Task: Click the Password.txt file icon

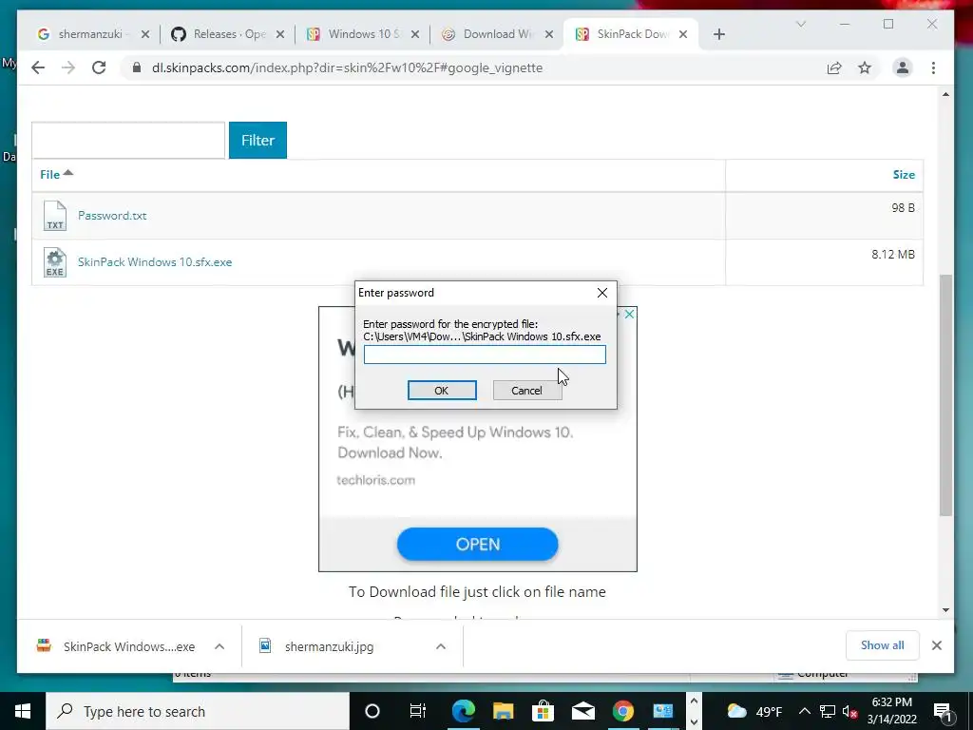Action: point(54,216)
